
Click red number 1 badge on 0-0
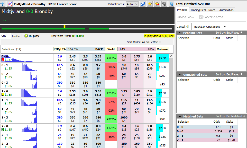click(x=3, y=60)
